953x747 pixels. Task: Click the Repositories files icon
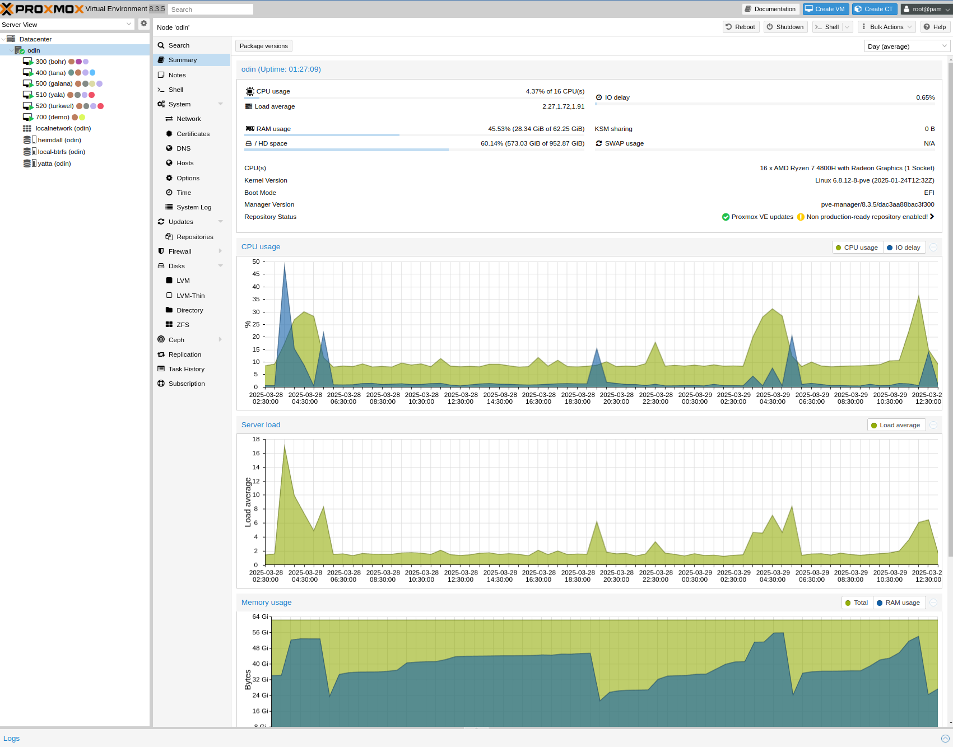point(169,237)
